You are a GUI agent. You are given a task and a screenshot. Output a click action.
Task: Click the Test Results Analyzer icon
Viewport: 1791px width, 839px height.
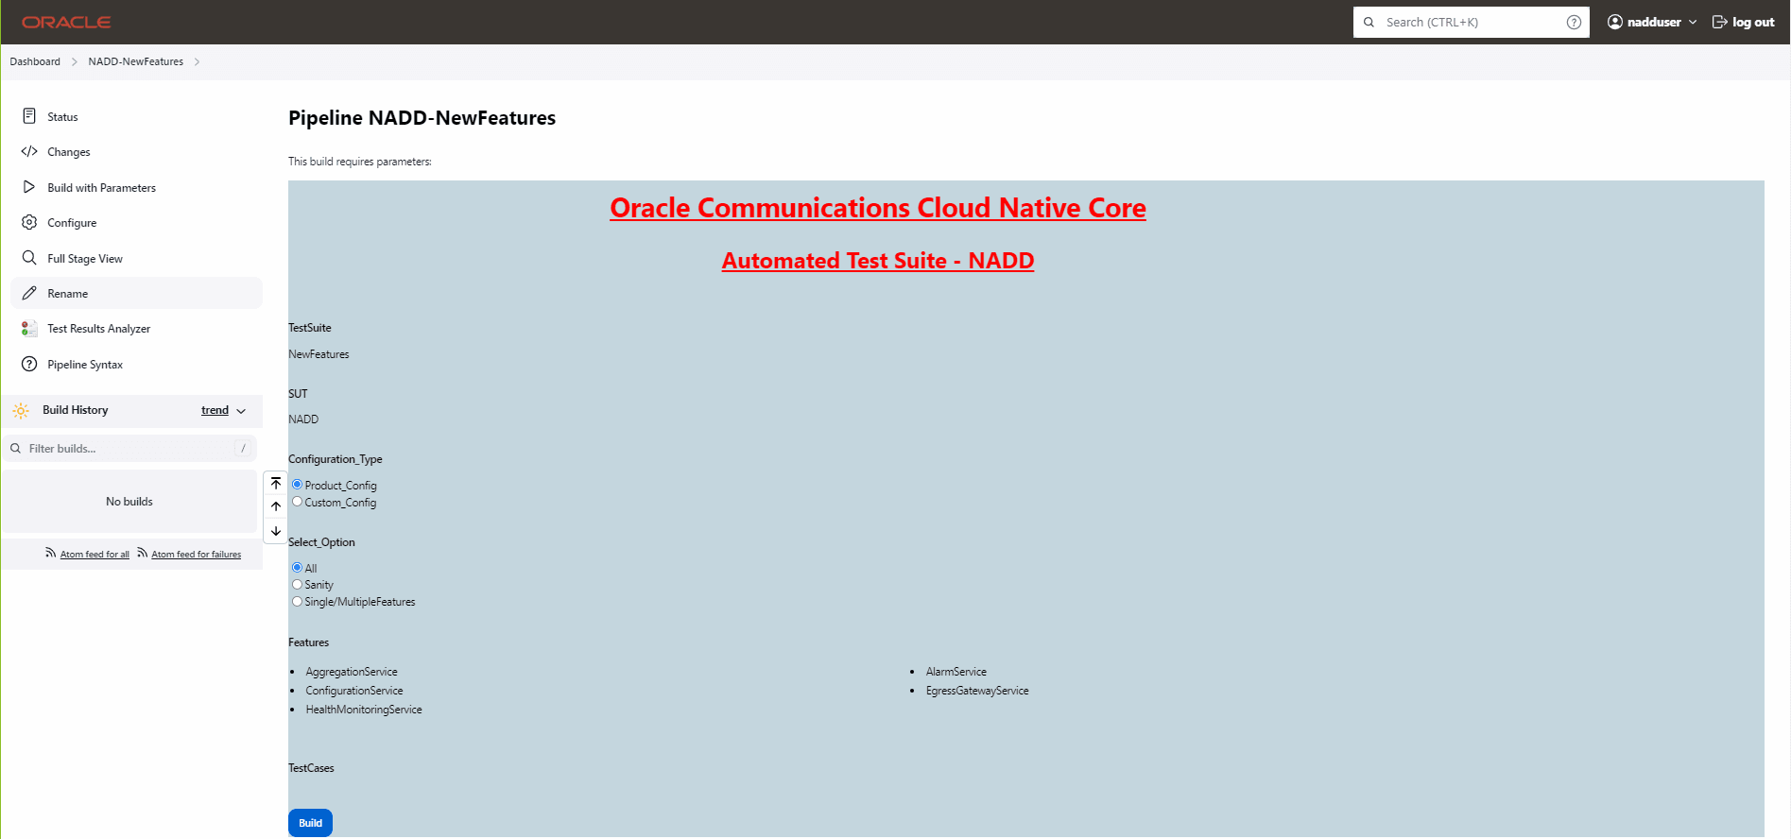(x=29, y=328)
